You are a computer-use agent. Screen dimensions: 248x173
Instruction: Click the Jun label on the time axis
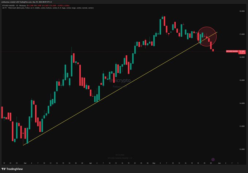(x=219, y=163)
